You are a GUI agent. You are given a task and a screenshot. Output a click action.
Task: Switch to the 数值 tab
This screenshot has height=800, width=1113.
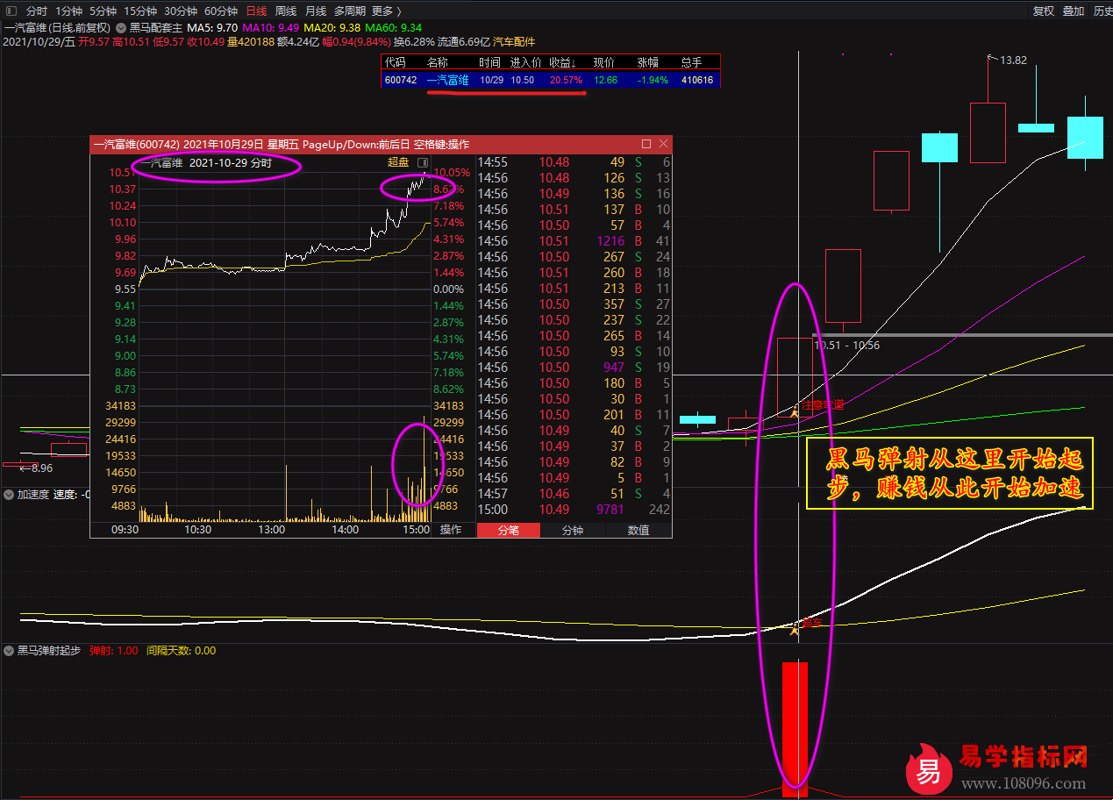pyautogui.click(x=639, y=530)
